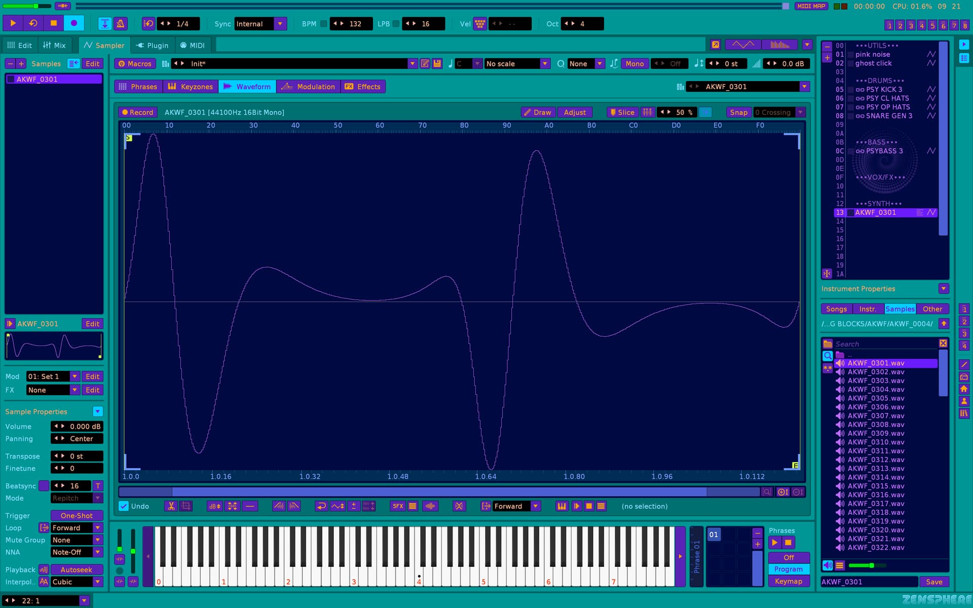
Task: Open the 0 Crossing snap dropdown
Action: point(801,112)
